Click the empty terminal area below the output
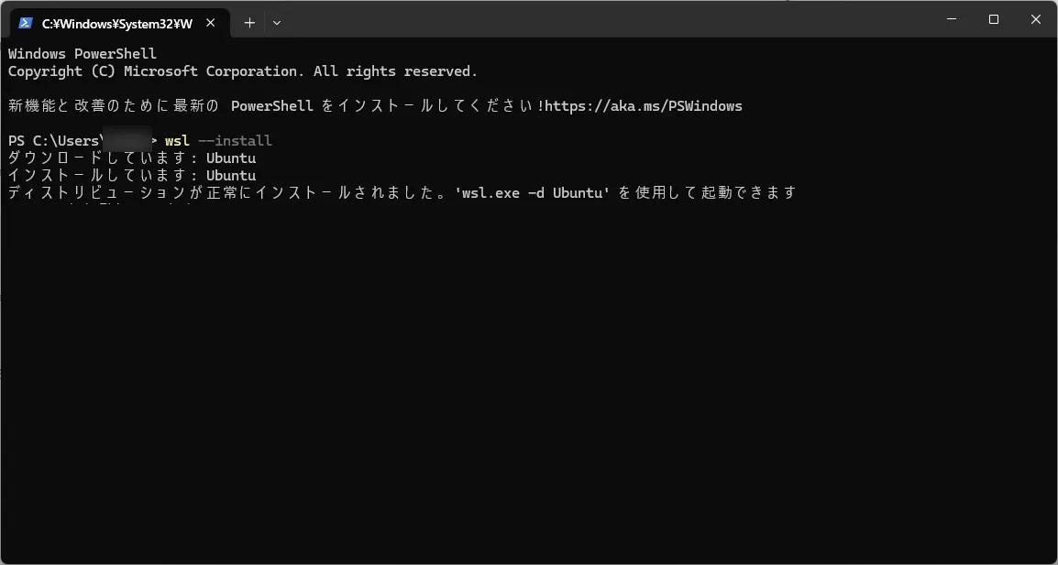The height and width of the screenshot is (565, 1058). pyautogui.click(x=529, y=377)
